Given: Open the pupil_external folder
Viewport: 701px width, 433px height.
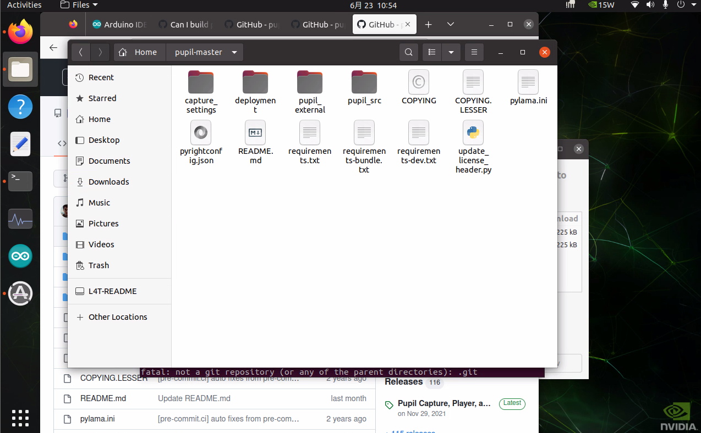Looking at the screenshot, I should click(x=310, y=92).
